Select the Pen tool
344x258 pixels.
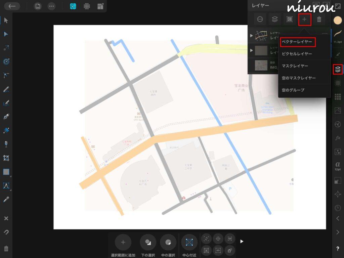click(x=6, y=117)
